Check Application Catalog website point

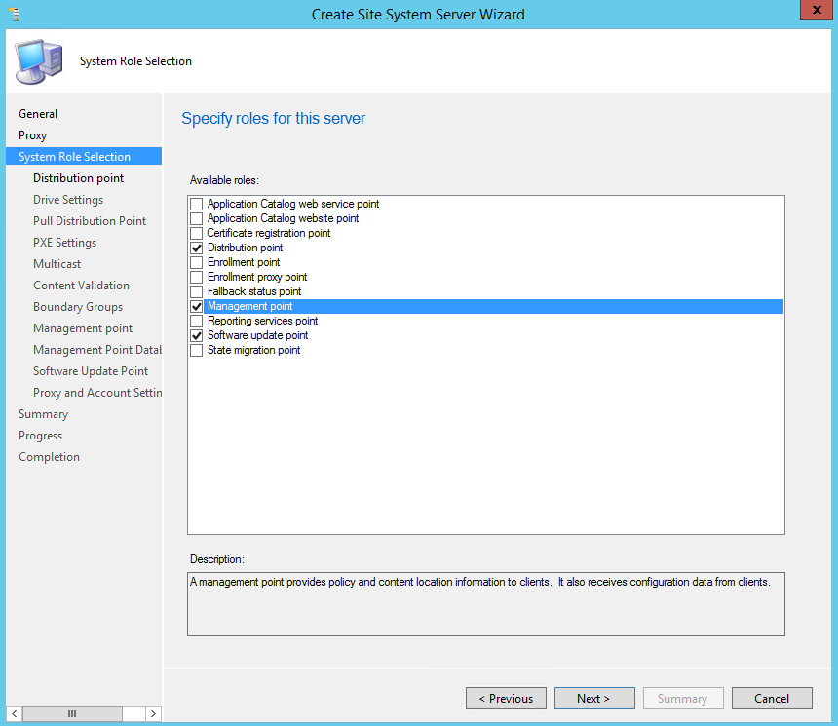click(197, 218)
